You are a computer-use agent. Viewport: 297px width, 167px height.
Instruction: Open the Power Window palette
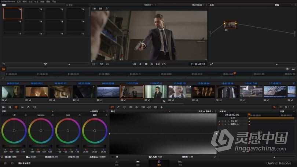(x=124, y=107)
